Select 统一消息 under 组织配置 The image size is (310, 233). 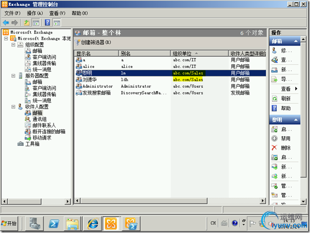pos(42,69)
